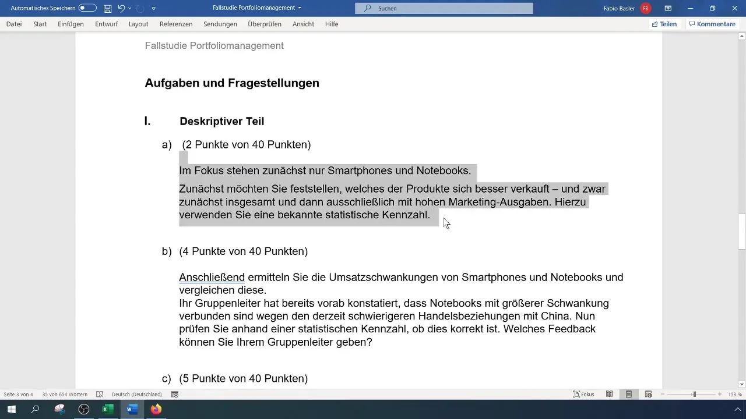Viewport: 746px width, 419px height.
Task: Open the undo history dropdown arrow
Action: click(x=129, y=8)
